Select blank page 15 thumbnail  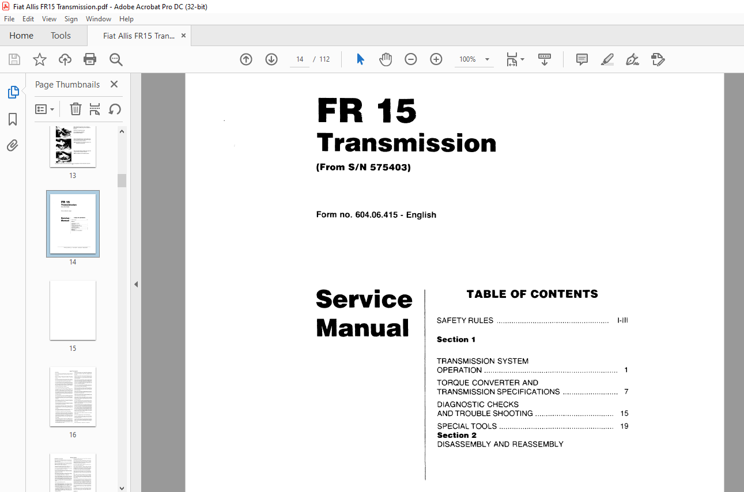tap(73, 311)
